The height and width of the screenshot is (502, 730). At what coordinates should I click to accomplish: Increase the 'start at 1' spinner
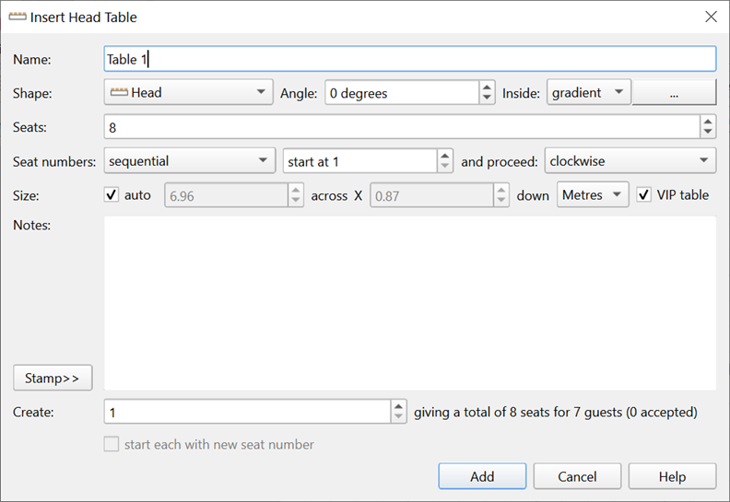(445, 156)
